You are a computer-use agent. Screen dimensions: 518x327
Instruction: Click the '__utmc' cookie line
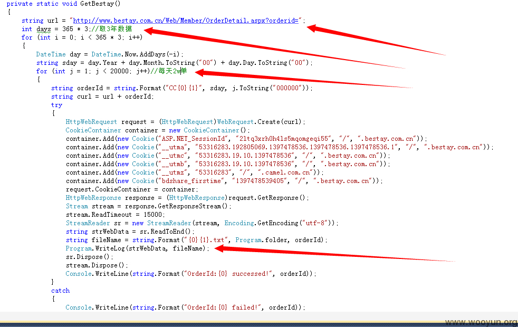[228, 156]
